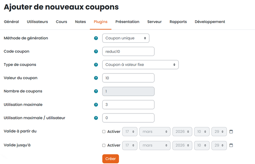Screen dimensions: 255x164
Task: Open calendar picker for Valide à partir du
Action: (231, 131)
